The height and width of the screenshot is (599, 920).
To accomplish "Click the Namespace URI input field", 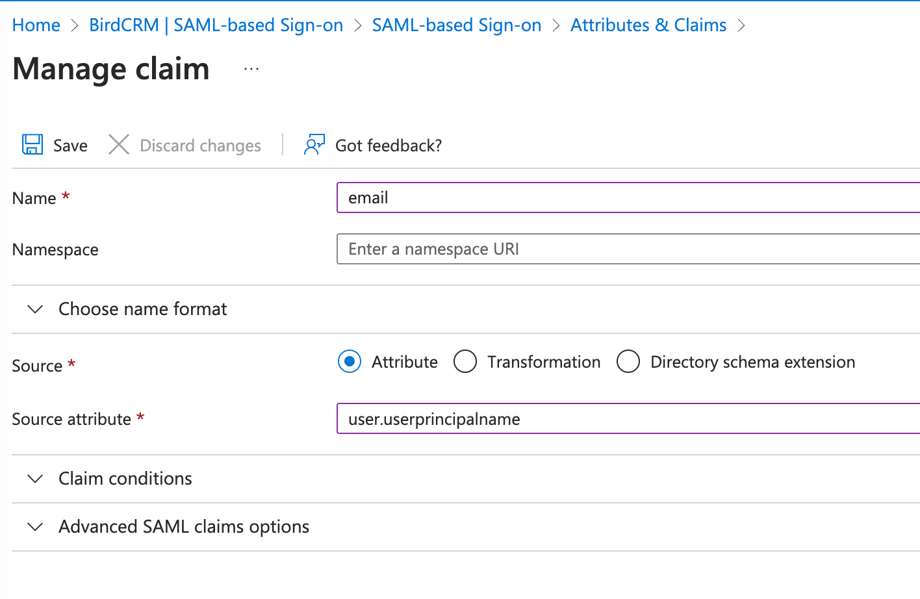I will 628,249.
